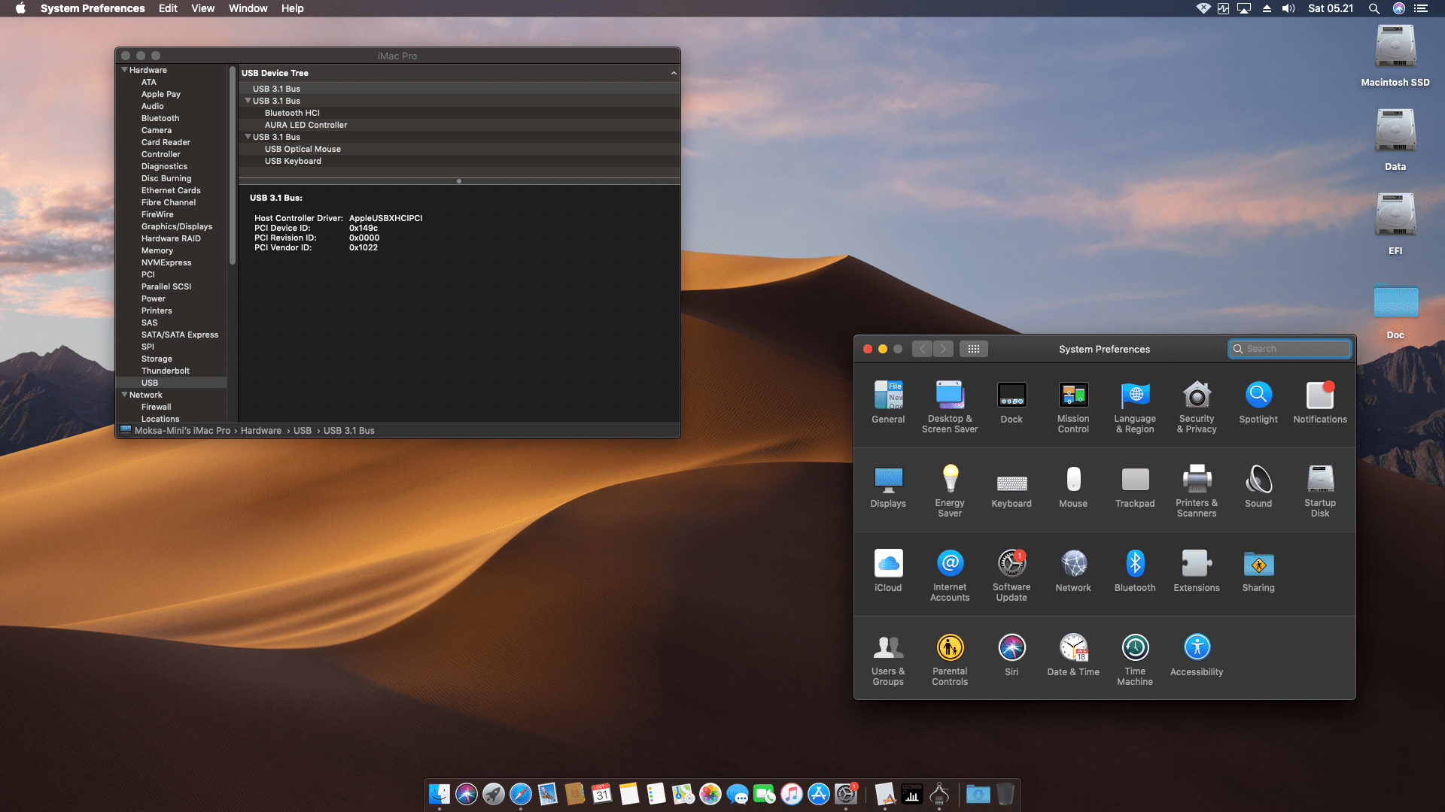
Task: Open the Siri preference pane
Action: coord(1011,656)
